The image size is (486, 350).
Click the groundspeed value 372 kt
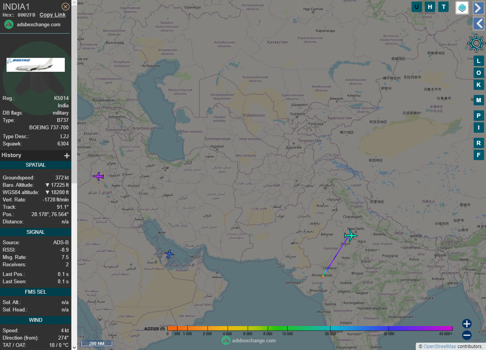click(62, 178)
